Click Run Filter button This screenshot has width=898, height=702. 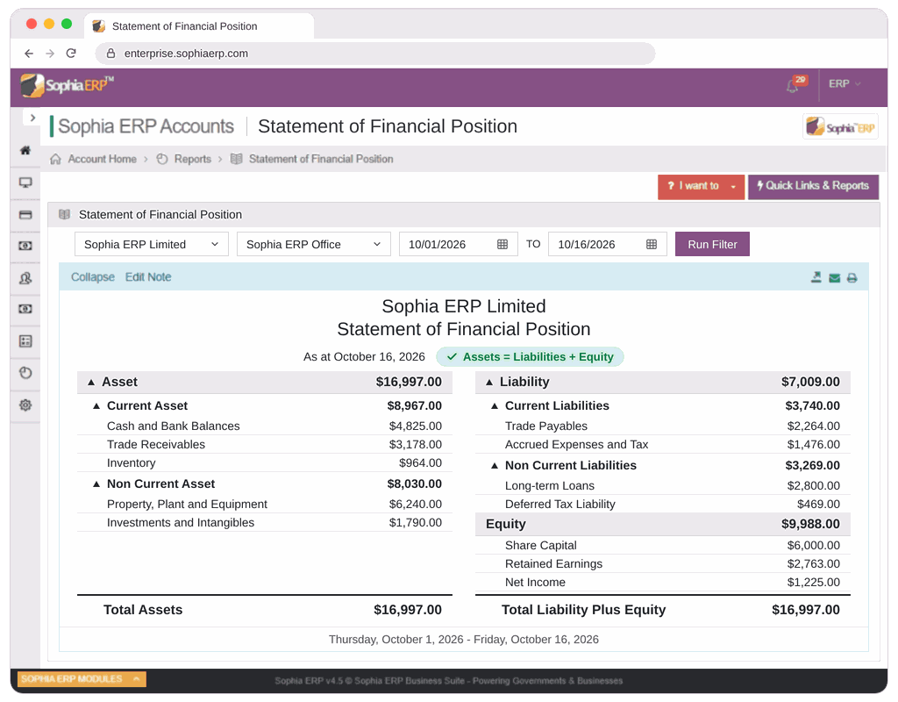pyautogui.click(x=712, y=244)
